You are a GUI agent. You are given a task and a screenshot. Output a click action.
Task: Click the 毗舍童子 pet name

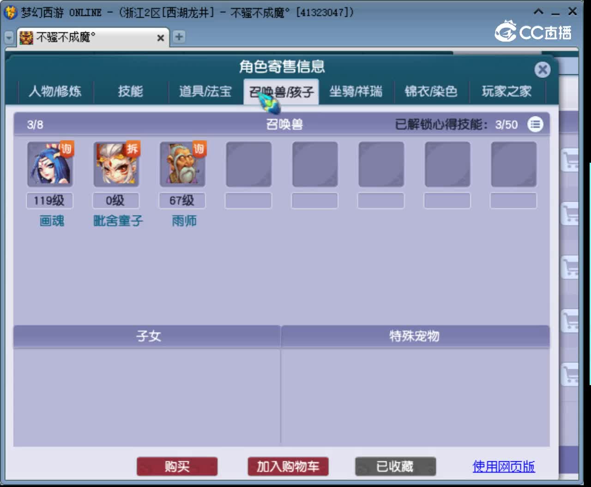point(118,221)
